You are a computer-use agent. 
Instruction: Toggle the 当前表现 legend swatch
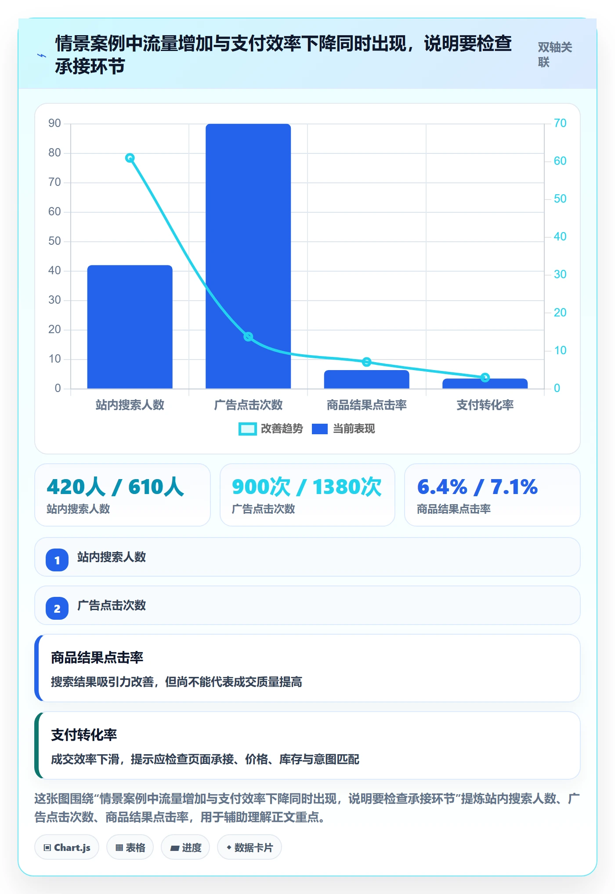tap(320, 429)
